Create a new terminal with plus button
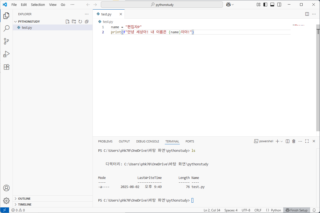 click(277, 141)
